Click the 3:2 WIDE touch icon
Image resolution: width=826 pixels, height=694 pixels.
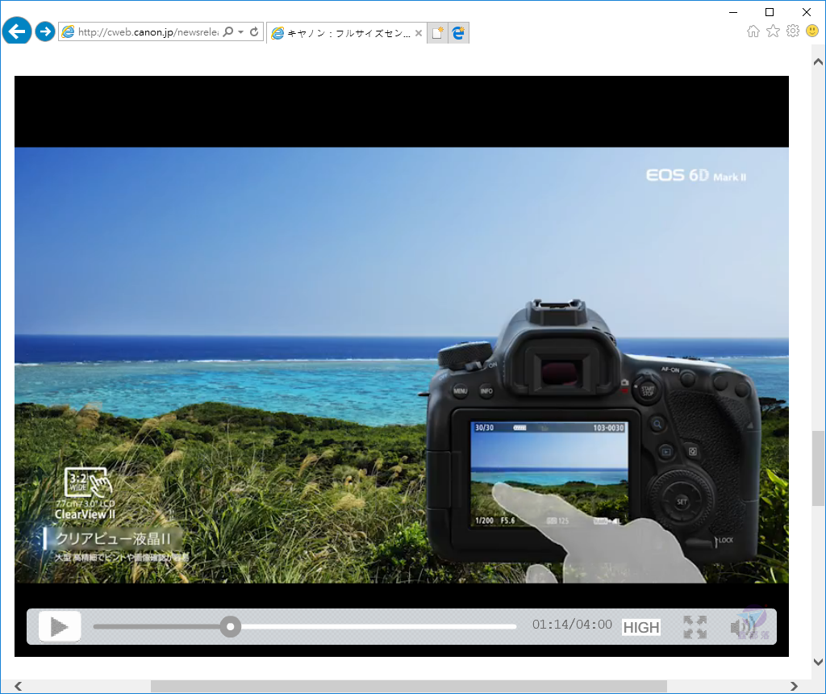pos(88,482)
